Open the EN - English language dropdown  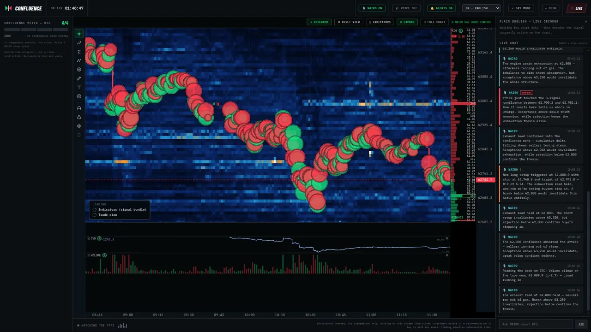pyautogui.click(x=482, y=8)
